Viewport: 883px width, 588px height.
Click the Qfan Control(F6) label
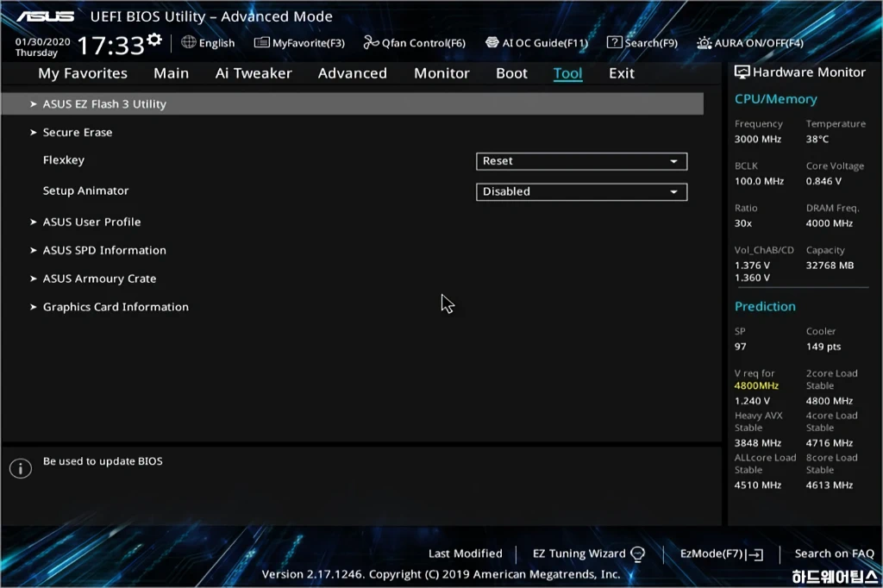coord(423,43)
